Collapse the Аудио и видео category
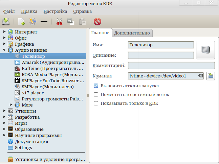The width and height of the screenshot is (219, 164). pos(4,50)
